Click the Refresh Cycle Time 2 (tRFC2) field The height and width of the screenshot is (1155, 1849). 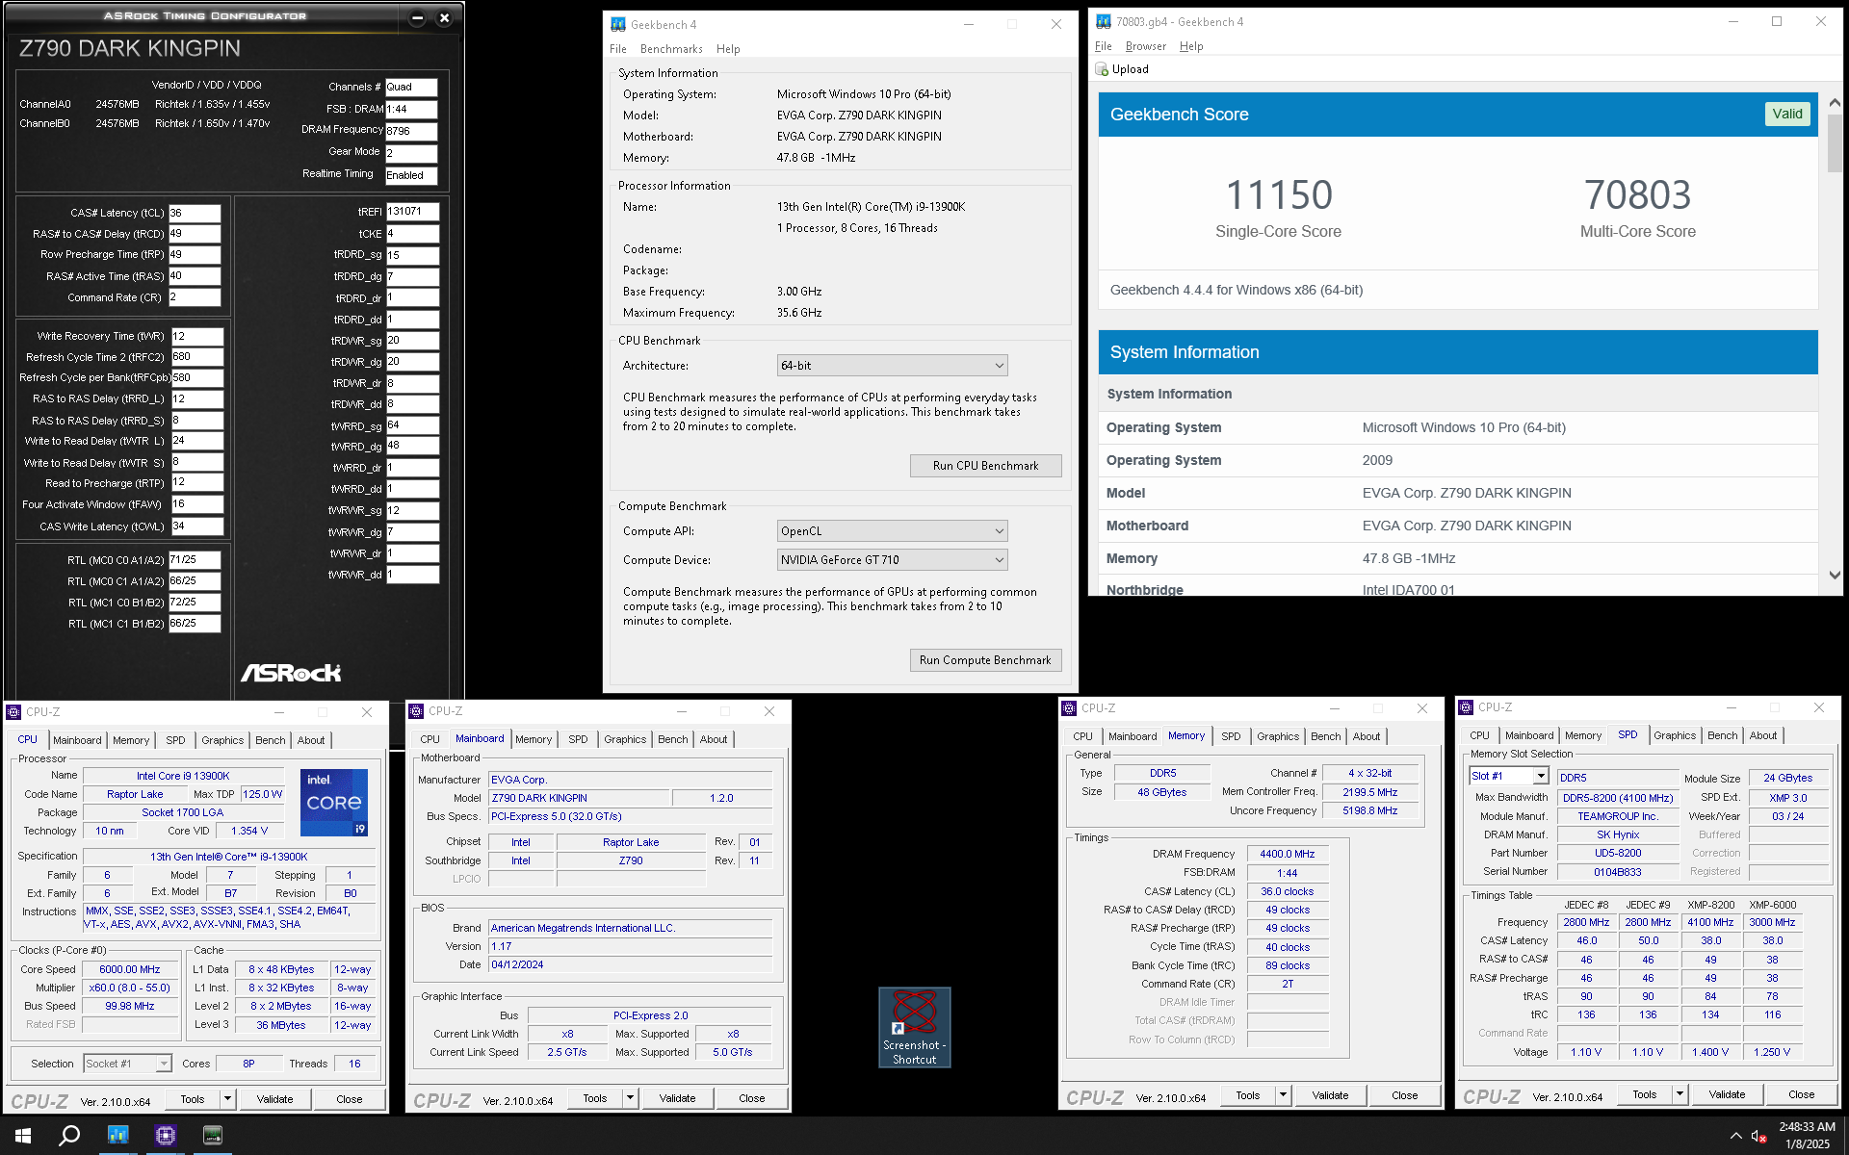point(197,357)
